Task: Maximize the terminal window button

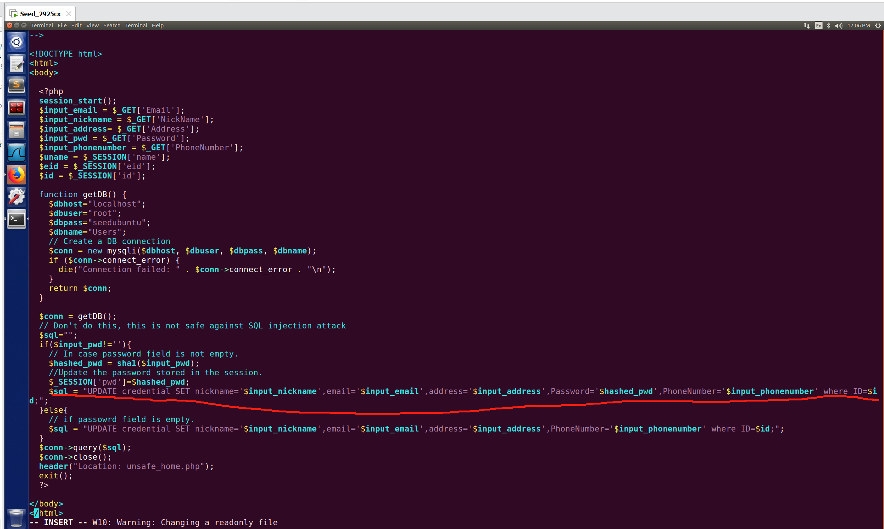Action: click(x=24, y=25)
